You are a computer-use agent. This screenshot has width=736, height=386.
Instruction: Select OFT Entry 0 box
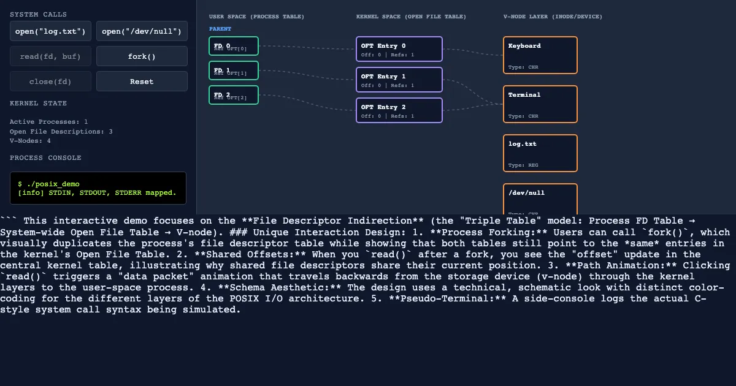(399, 49)
